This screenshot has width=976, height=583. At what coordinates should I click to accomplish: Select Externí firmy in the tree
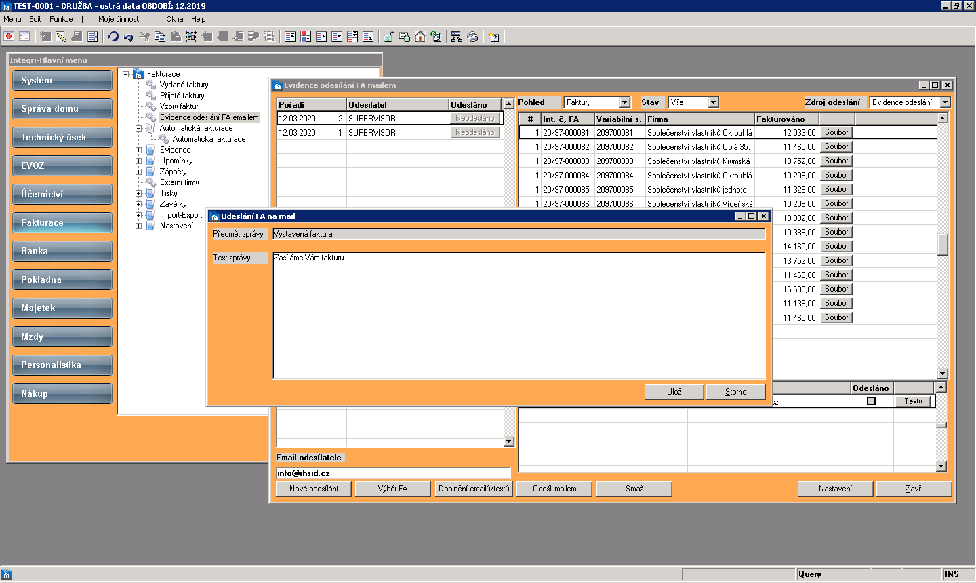tap(179, 182)
